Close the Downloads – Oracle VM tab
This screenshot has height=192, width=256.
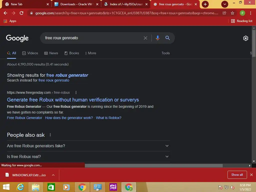click(97, 4)
